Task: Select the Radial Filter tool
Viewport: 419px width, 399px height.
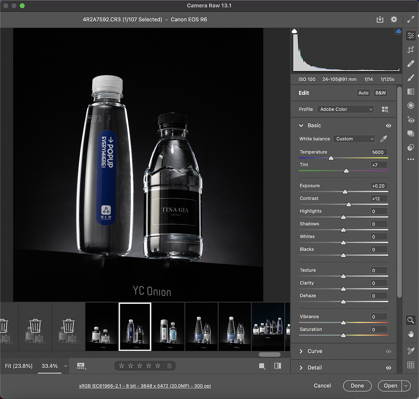Action: click(411, 105)
